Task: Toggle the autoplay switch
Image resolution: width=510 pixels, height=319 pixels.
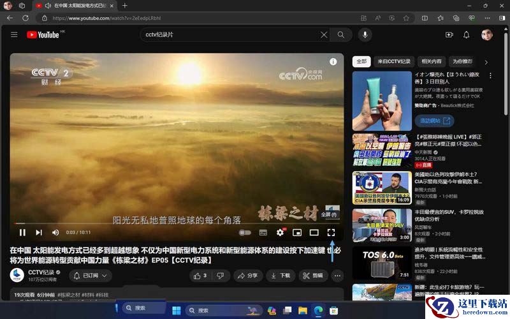Action: click(245, 232)
